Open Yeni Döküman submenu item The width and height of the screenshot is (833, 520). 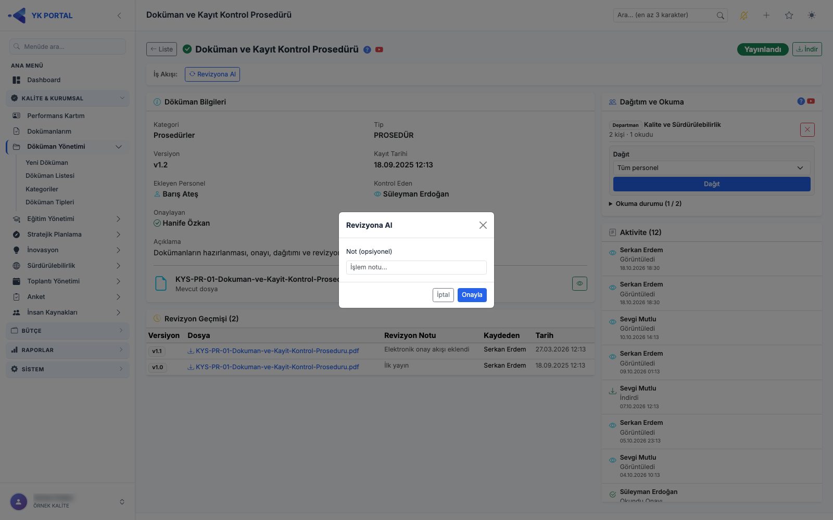pyautogui.click(x=47, y=163)
